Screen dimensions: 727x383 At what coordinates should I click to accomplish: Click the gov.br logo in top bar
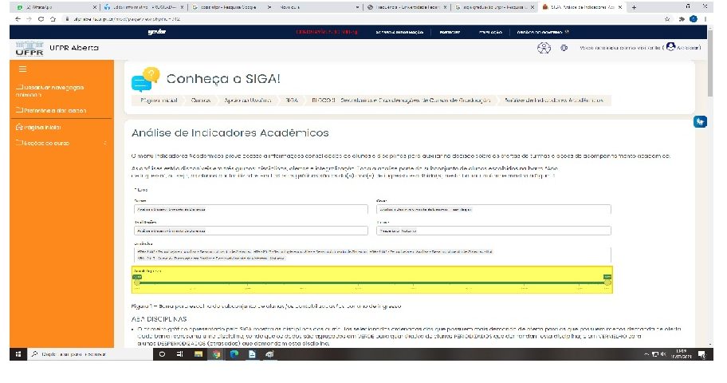click(157, 32)
